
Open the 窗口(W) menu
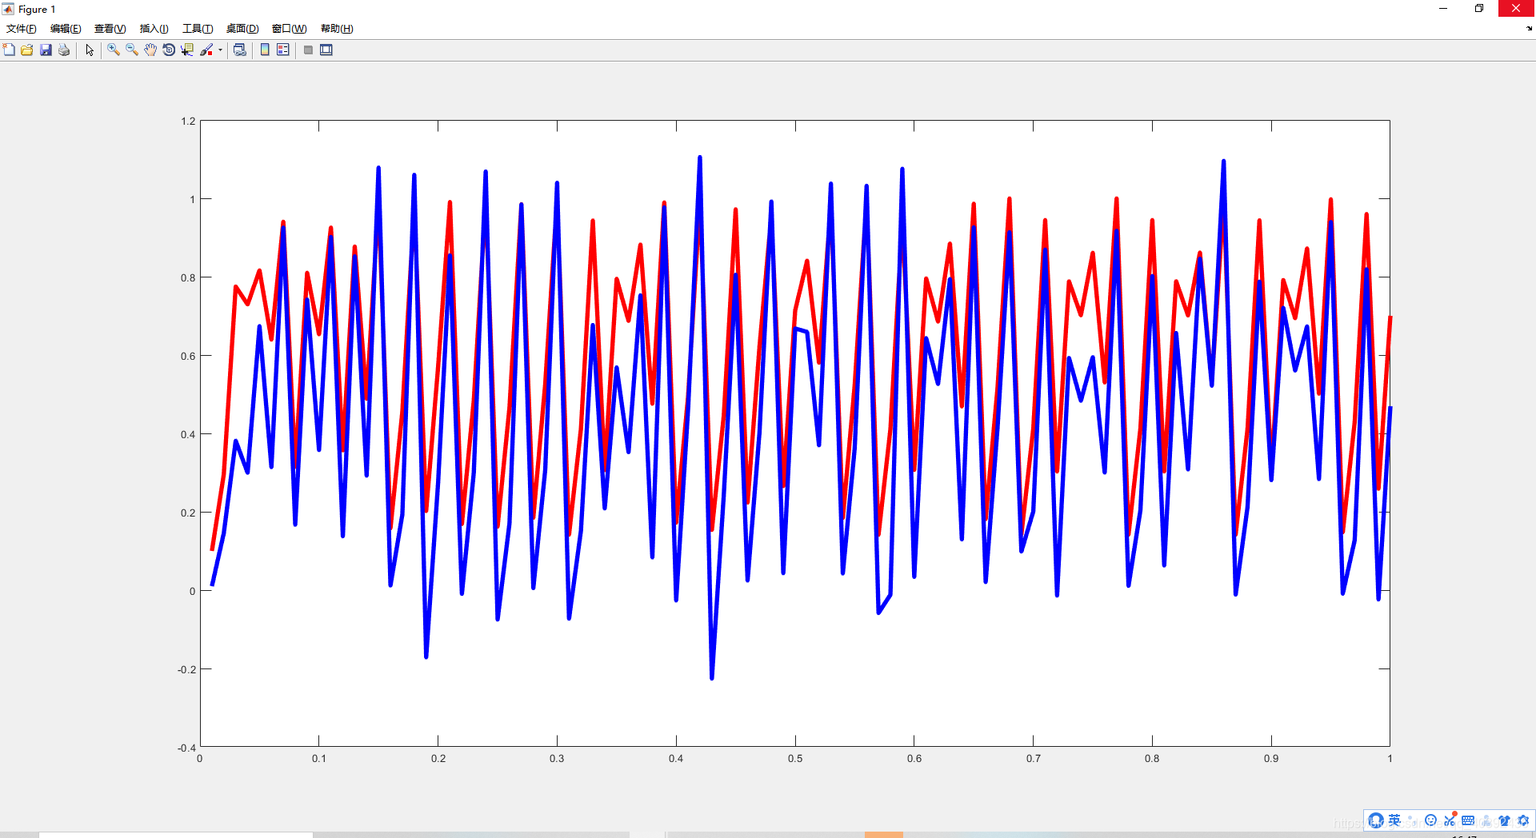290,29
